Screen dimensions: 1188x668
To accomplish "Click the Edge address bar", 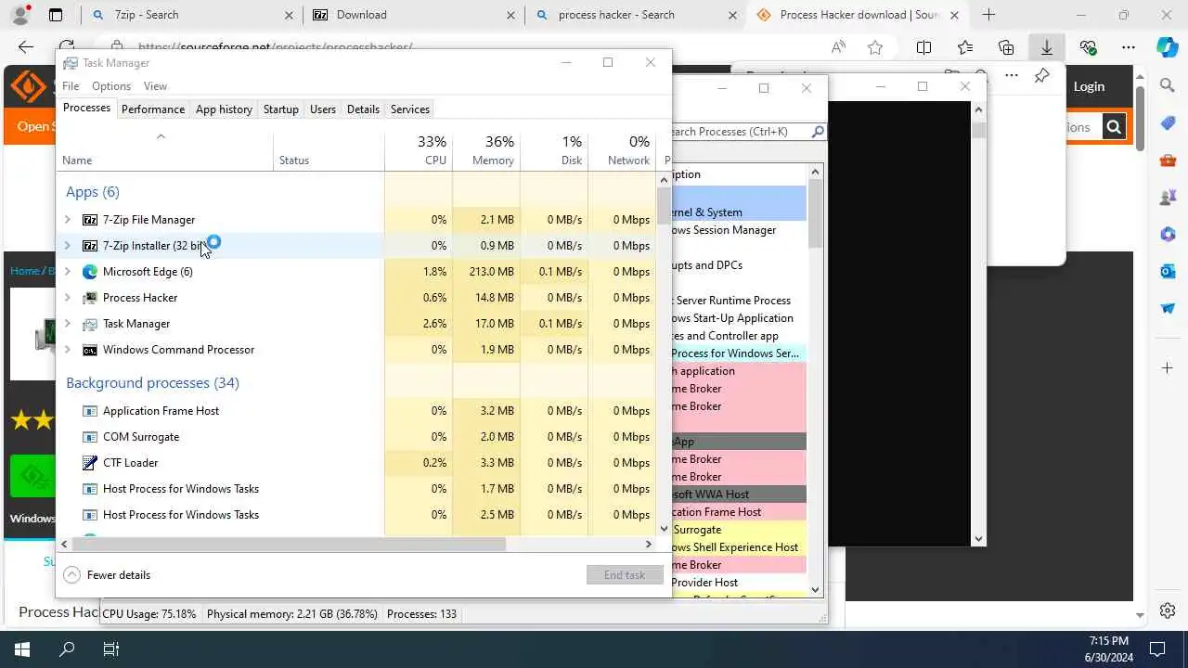I will point(464,47).
